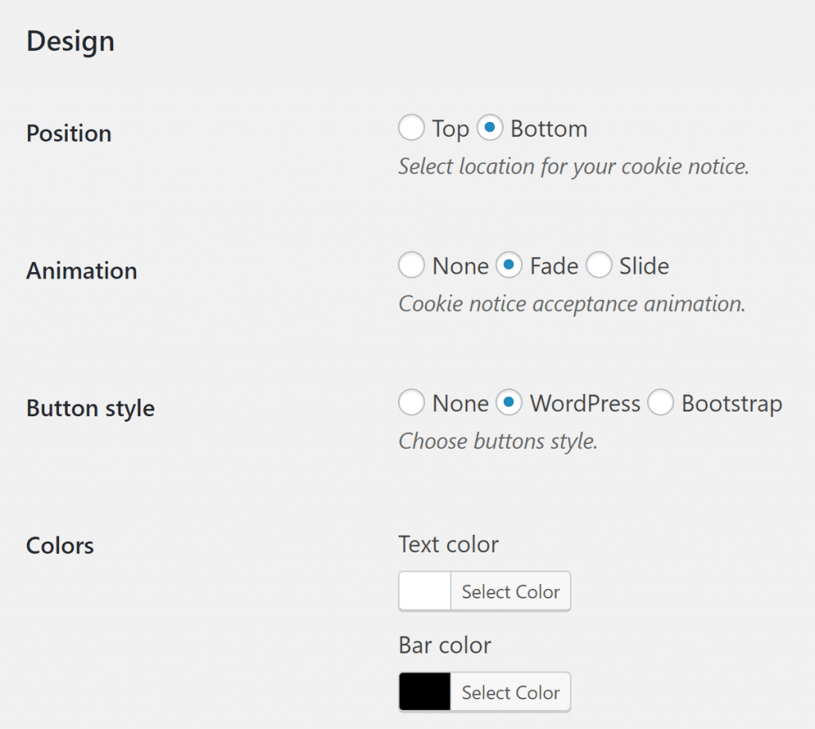Click the Button style setting label

click(x=90, y=408)
